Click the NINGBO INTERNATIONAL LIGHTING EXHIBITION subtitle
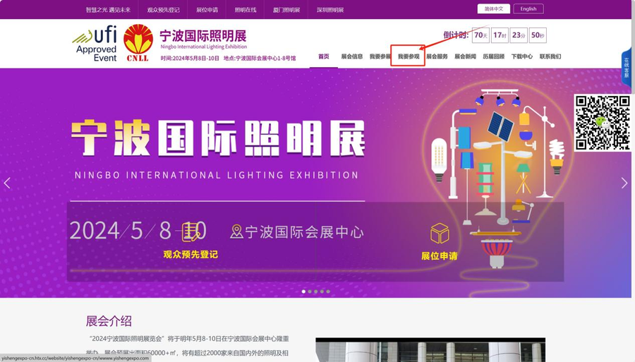 point(217,175)
